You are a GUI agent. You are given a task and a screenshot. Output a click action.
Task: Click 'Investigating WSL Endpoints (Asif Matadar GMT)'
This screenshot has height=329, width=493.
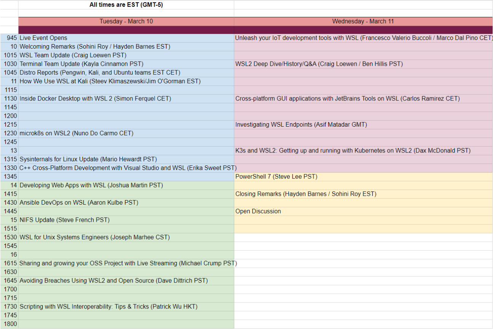363,125
